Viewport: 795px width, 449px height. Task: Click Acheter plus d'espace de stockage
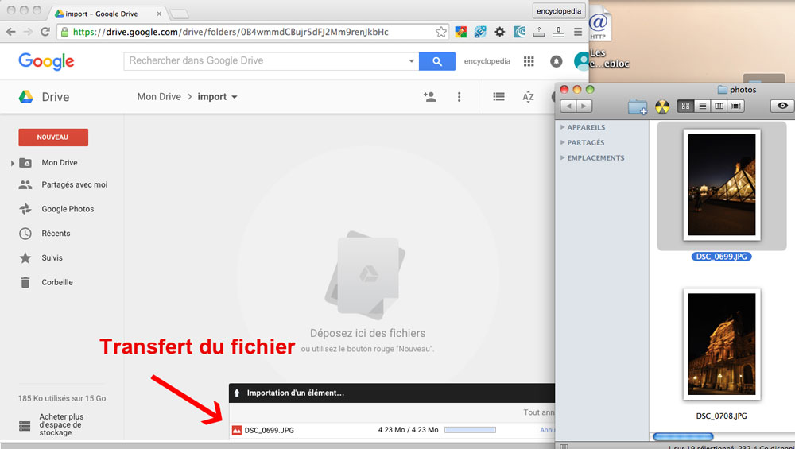point(61,424)
